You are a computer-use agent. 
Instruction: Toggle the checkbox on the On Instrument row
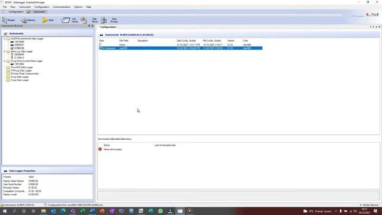click(100, 48)
